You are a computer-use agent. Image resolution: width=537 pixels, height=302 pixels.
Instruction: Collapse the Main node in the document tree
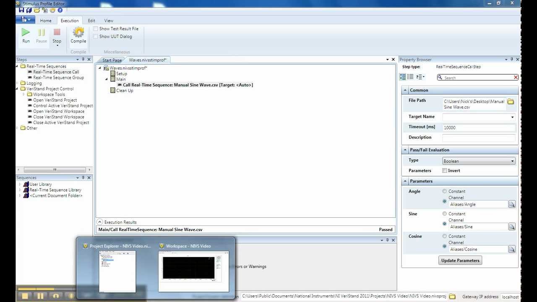107,79
